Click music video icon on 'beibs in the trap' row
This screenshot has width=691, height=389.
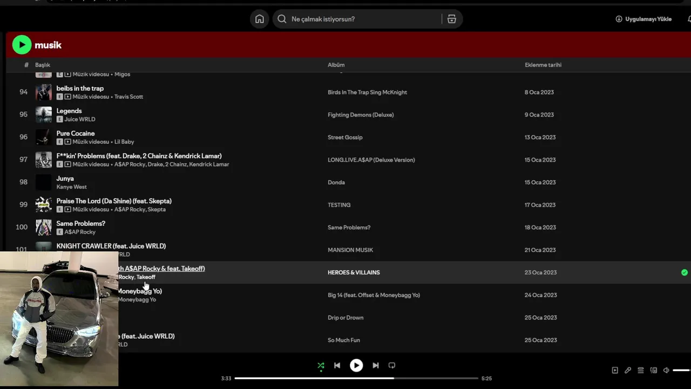[67, 97]
